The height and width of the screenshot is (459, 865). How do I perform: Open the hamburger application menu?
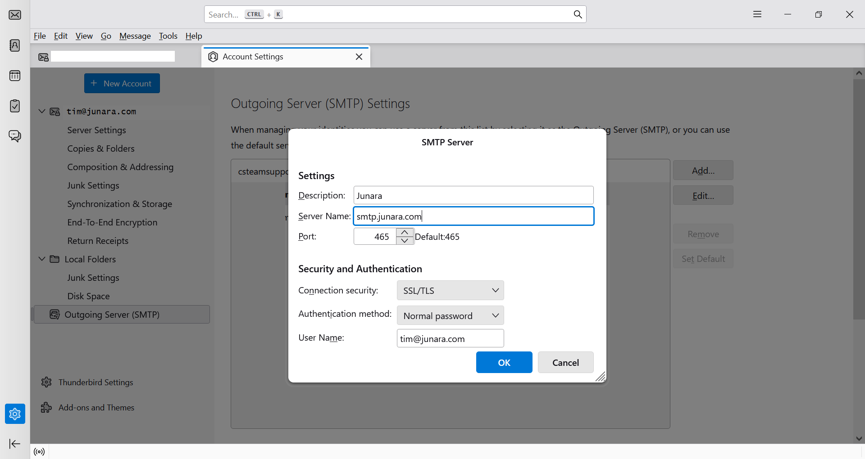click(757, 14)
